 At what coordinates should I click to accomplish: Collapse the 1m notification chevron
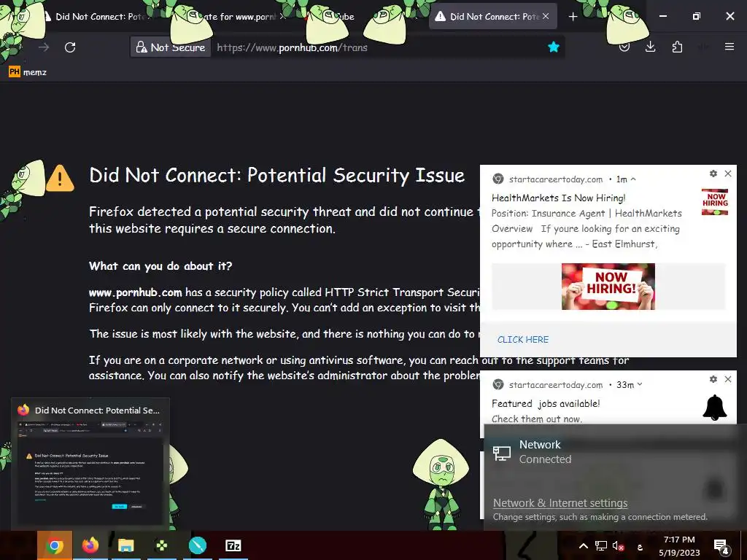(633, 179)
